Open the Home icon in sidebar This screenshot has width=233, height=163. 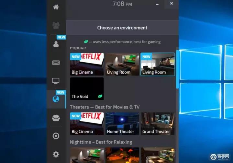[x=56, y=7]
